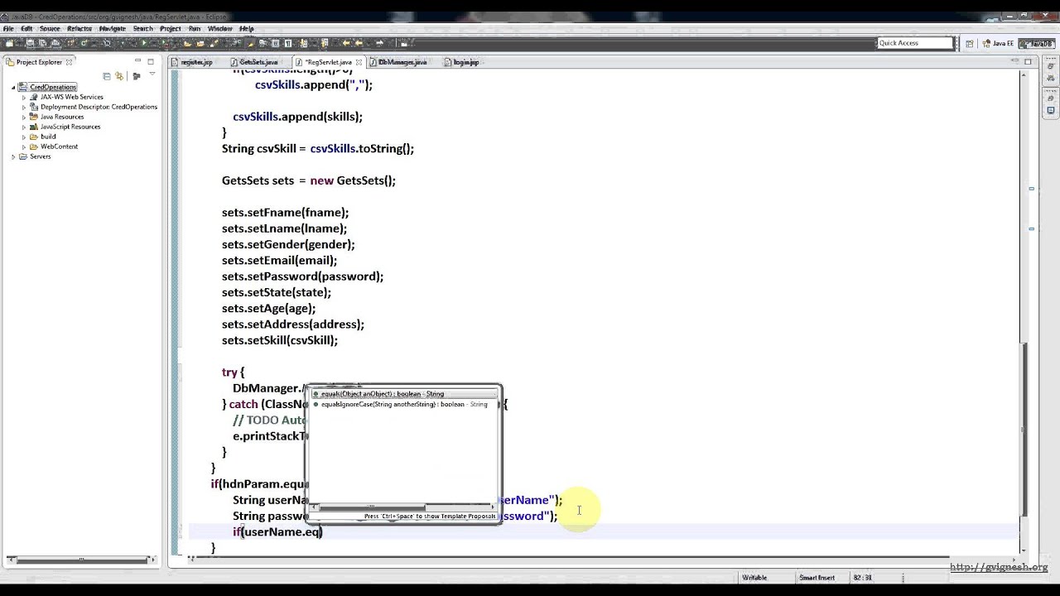Expand the WebContent folder
Viewport: 1060px width, 596px height.
click(x=24, y=147)
